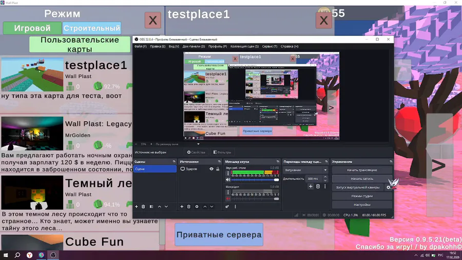462x260 pixels.
Task: Open desktop audio three-dots options menu
Action: coord(228,173)
